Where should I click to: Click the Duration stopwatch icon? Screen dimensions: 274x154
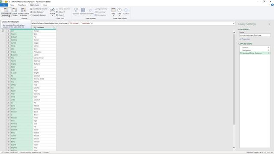(x=126, y=10)
